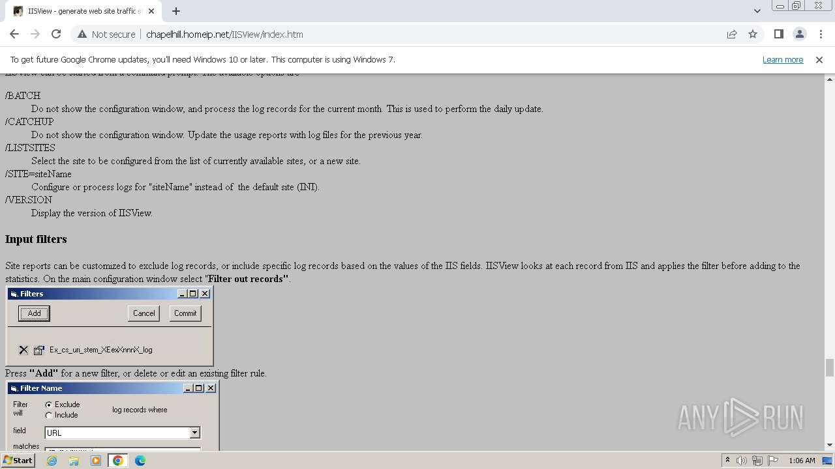
Task: Select Ex_cs_uri_stem_XExeXnnnX_log filter entry
Action: (x=101, y=350)
